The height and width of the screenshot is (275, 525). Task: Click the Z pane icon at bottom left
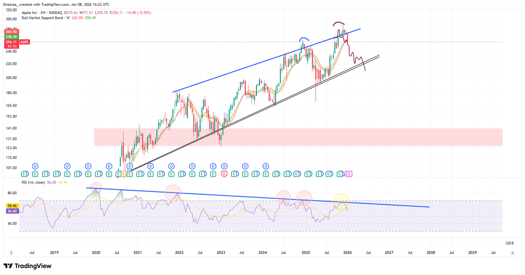tap(11, 252)
